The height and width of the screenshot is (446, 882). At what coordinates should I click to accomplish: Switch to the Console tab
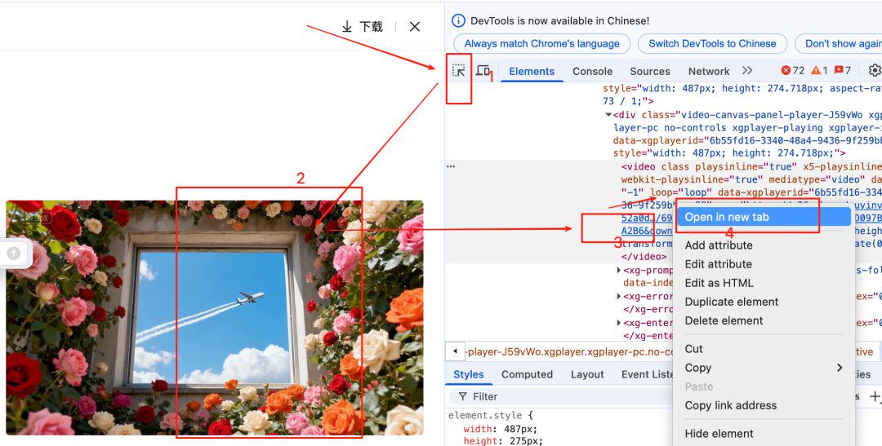point(592,71)
